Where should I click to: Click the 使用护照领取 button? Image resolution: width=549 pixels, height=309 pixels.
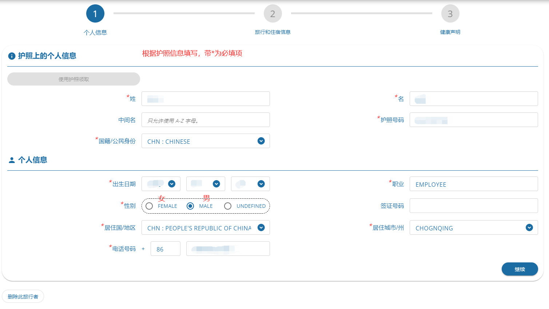[73, 79]
